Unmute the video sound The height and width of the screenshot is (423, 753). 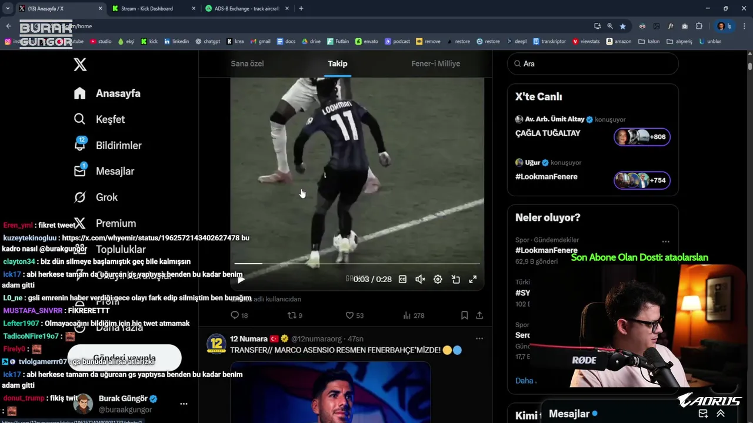point(420,280)
